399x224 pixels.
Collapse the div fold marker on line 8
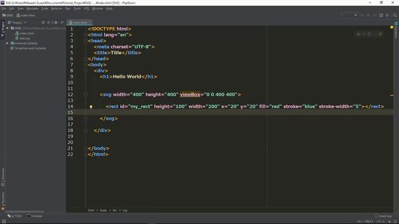[x=86, y=71]
